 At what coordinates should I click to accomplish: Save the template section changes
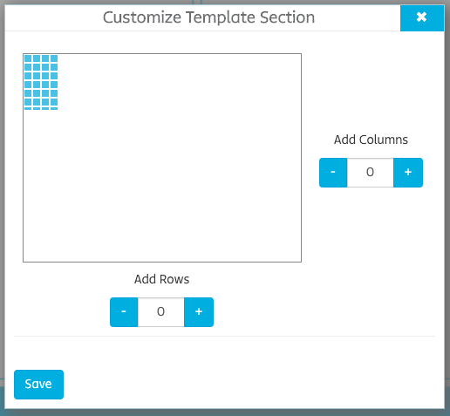coord(38,385)
